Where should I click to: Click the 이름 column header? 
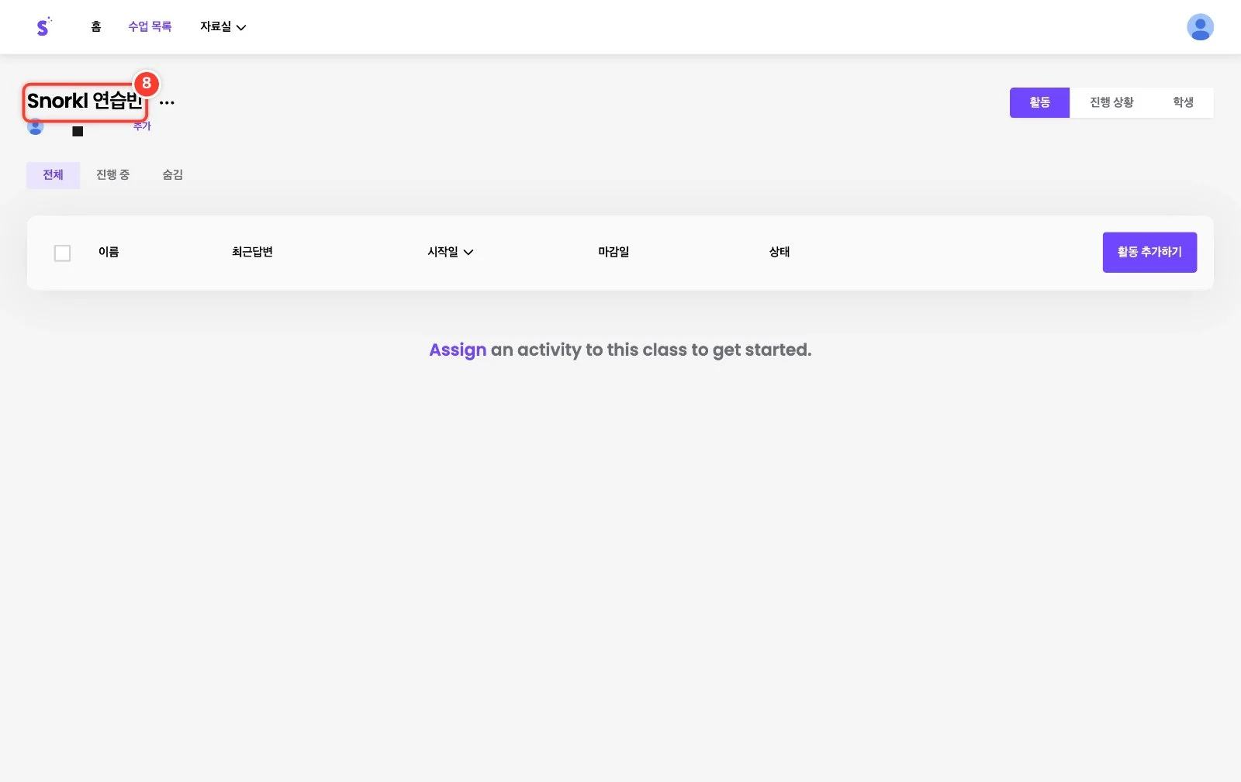pos(109,252)
